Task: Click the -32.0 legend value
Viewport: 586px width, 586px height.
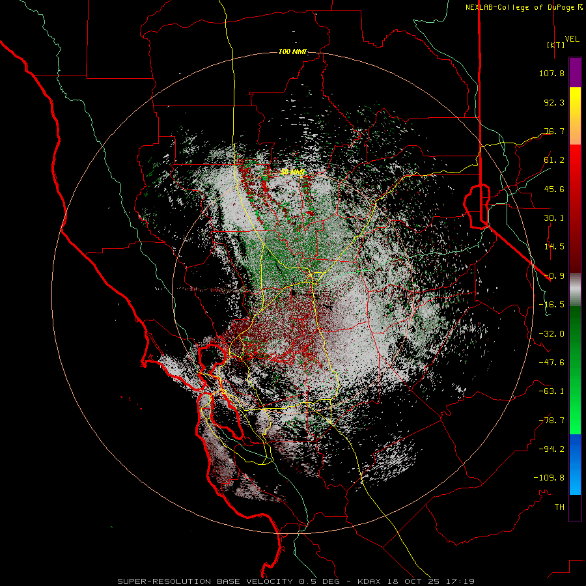Action: (551, 334)
